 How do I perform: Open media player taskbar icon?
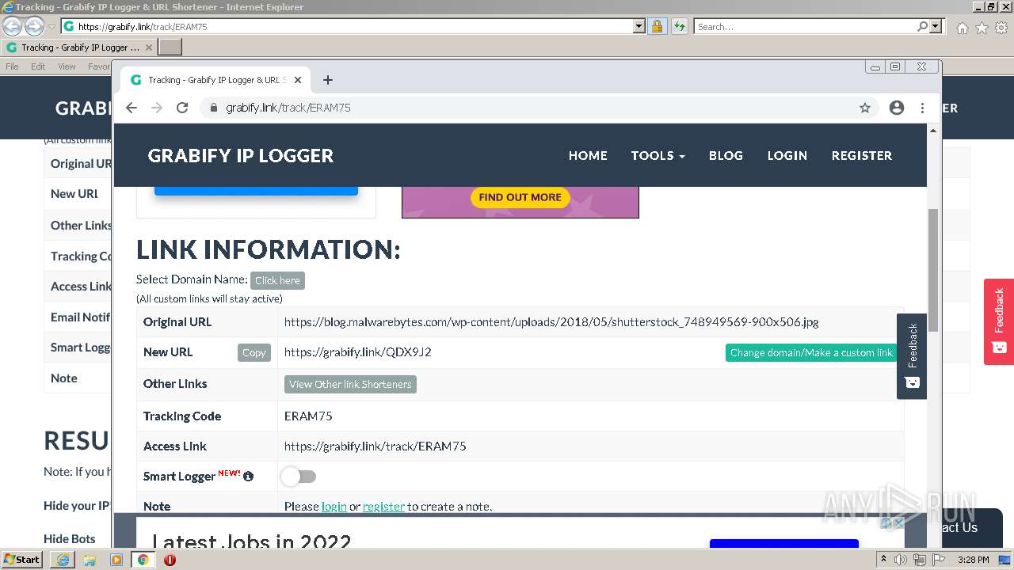point(116,560)
